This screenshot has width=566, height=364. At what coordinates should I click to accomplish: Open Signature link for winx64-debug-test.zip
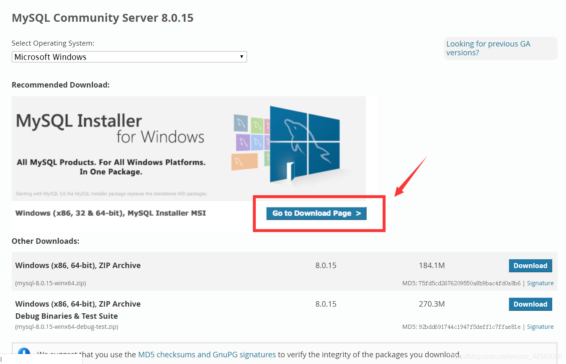click(x=540, y=327)
